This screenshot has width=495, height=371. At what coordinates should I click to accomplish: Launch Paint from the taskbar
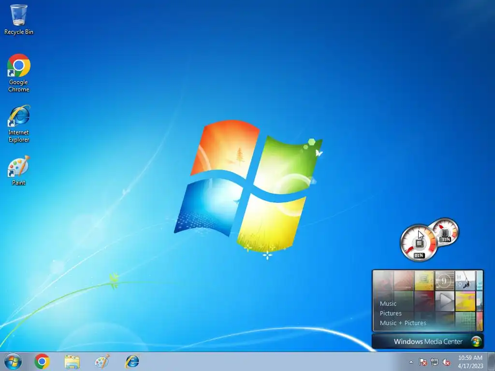(102, 361)
